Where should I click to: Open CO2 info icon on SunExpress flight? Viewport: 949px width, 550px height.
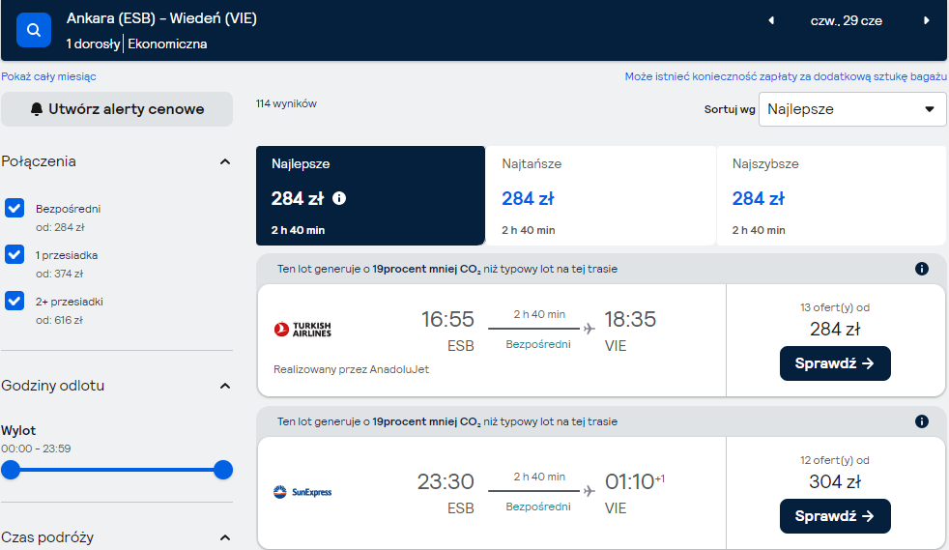[921, 421]
